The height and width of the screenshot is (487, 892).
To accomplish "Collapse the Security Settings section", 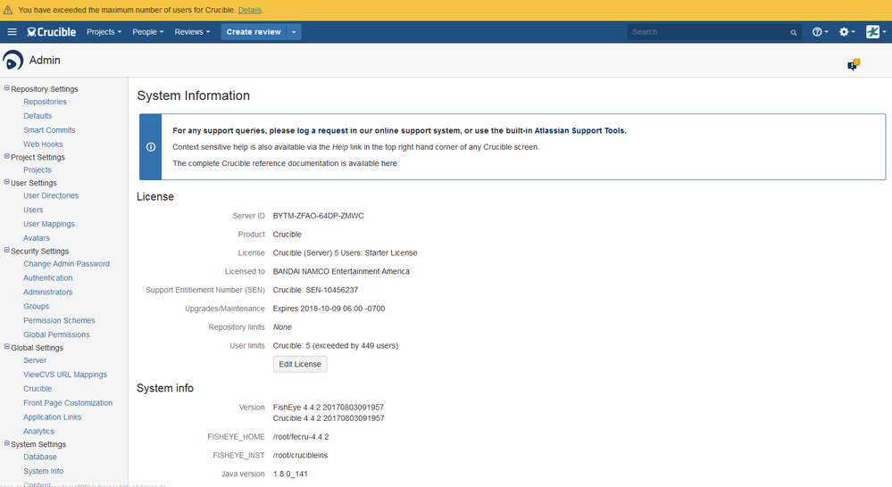I will 7,250.
